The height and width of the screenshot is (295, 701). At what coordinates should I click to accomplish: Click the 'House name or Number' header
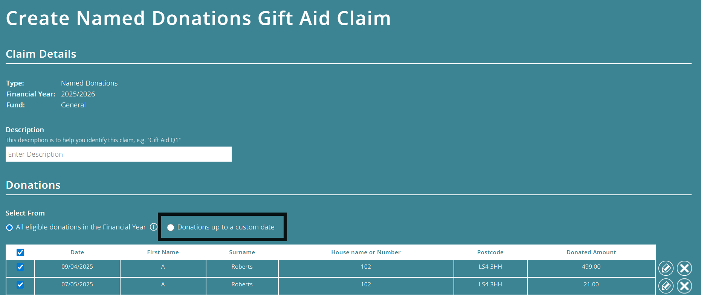[365, 252]
